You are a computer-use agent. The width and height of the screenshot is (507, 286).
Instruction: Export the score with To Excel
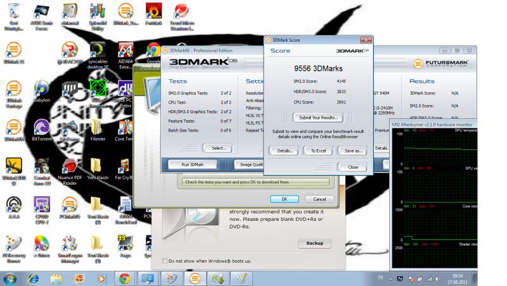[319, 151]
